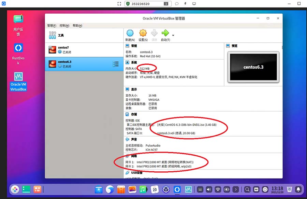Click the Red Hat (32-bit) operating system value

coord(150,56)
